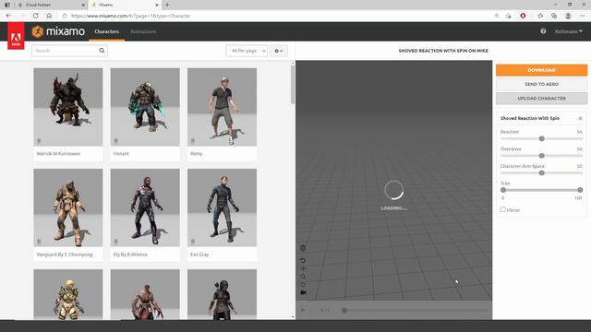Reload the page with refresh icon
This screenshot has height=332, width=591.
[x=35, y=16]
